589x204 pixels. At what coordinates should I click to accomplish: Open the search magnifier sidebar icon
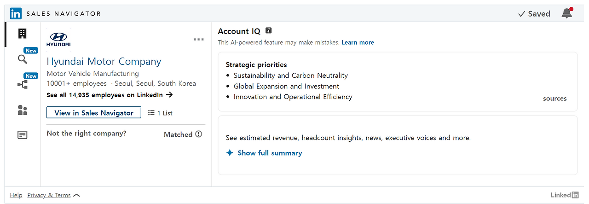pyautogui.click(x=22, y=59)
